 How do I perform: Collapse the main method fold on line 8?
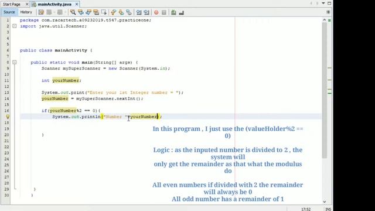15,62
